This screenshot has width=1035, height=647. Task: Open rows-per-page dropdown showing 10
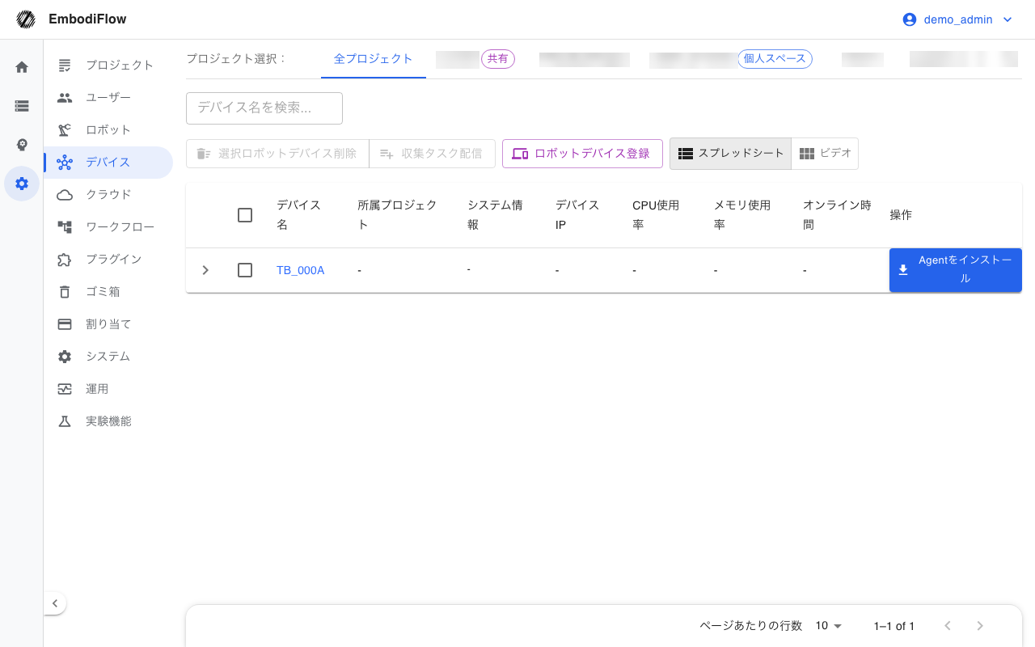pos(829,626)
